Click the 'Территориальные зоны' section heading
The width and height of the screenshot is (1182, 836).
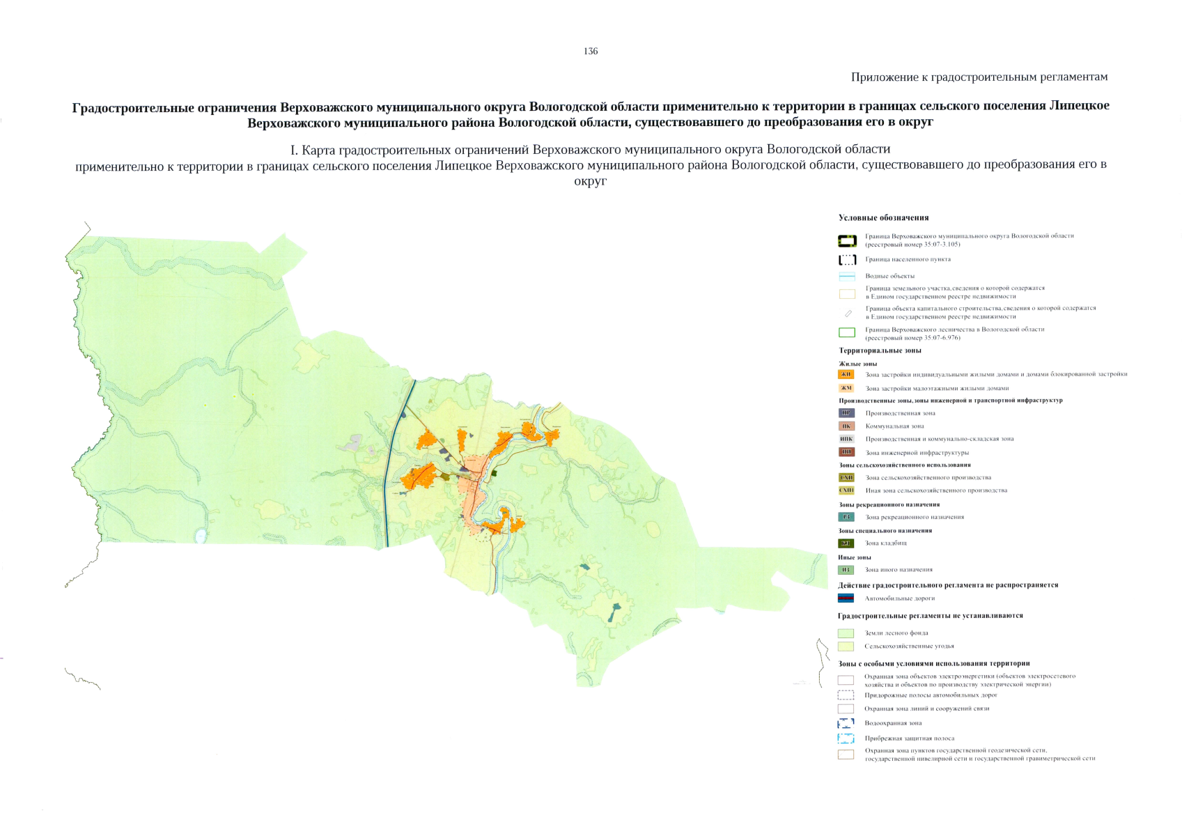(880, 350)
